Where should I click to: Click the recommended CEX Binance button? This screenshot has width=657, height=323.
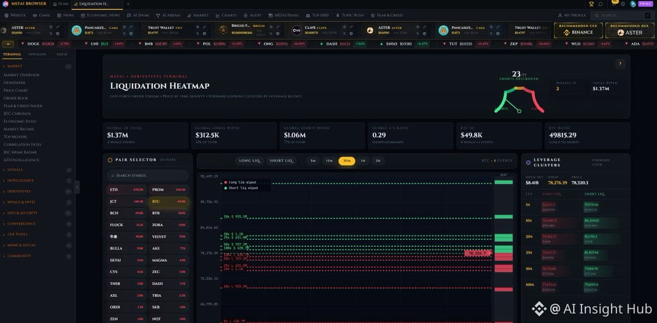[x=578, y=30]
